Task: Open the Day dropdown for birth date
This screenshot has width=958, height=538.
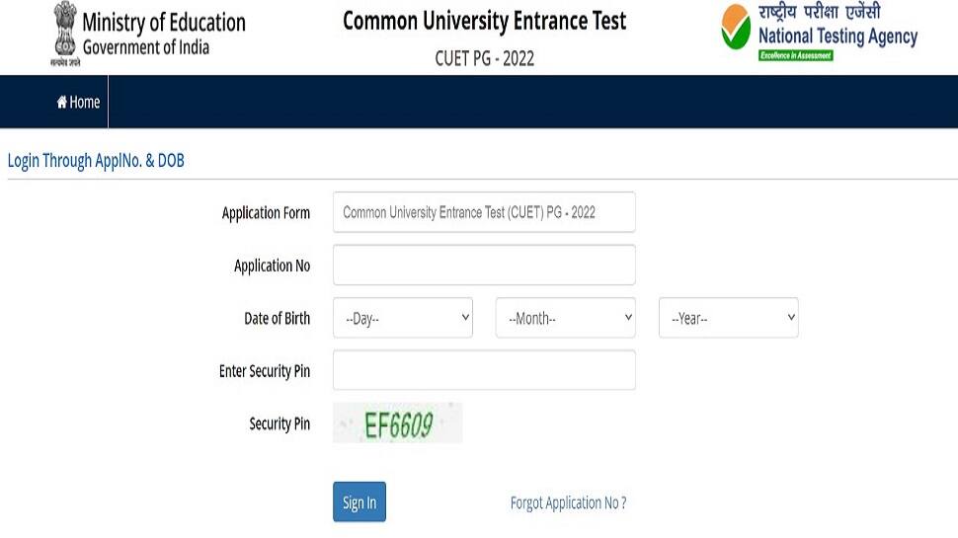Action: [x=403, y=318]
